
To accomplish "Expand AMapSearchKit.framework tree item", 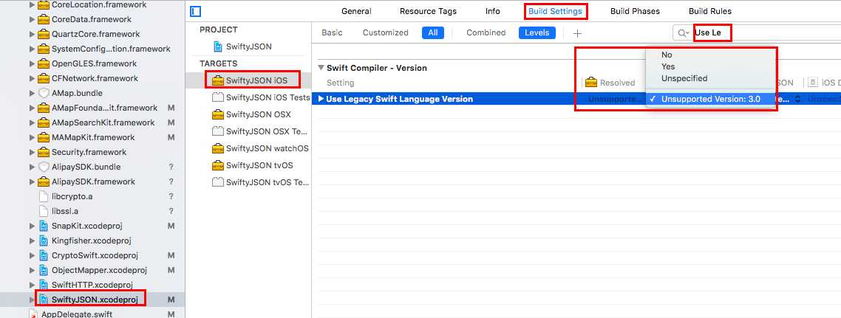I will [x=33, y=122].
